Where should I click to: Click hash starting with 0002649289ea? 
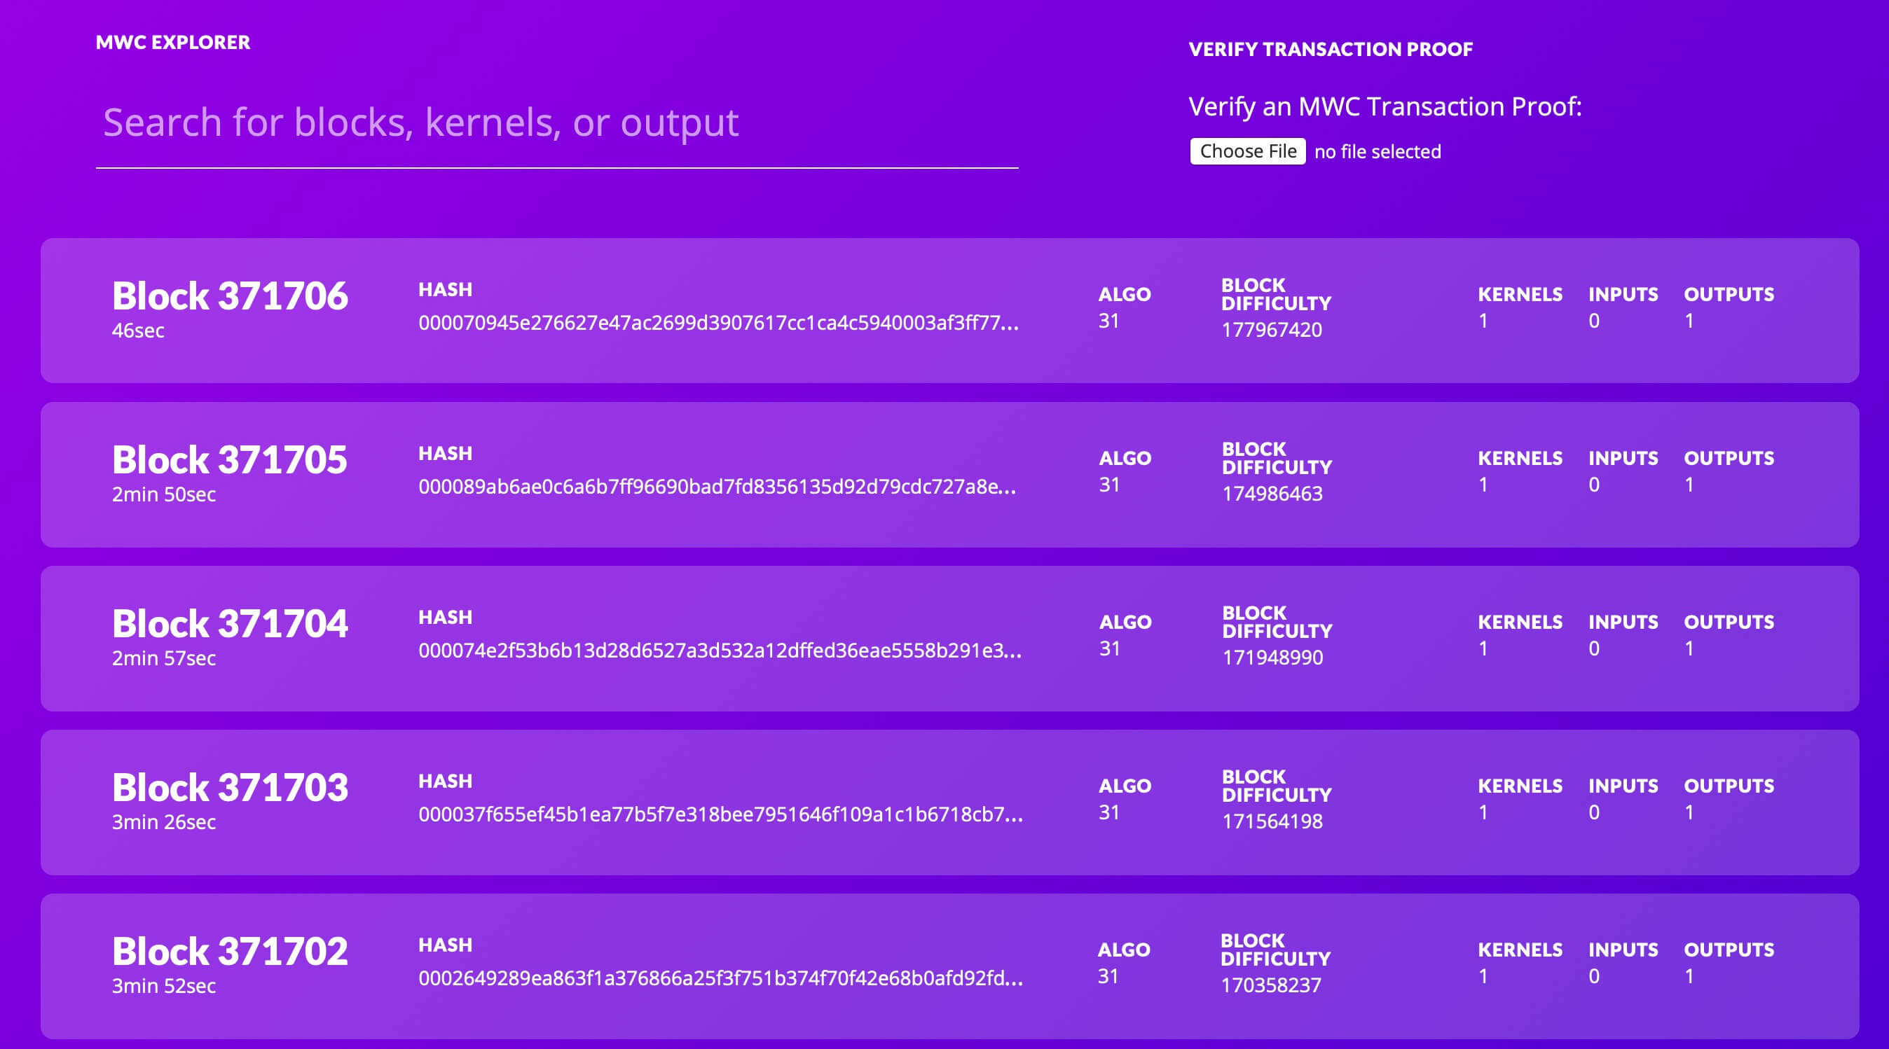coord(720,979)
